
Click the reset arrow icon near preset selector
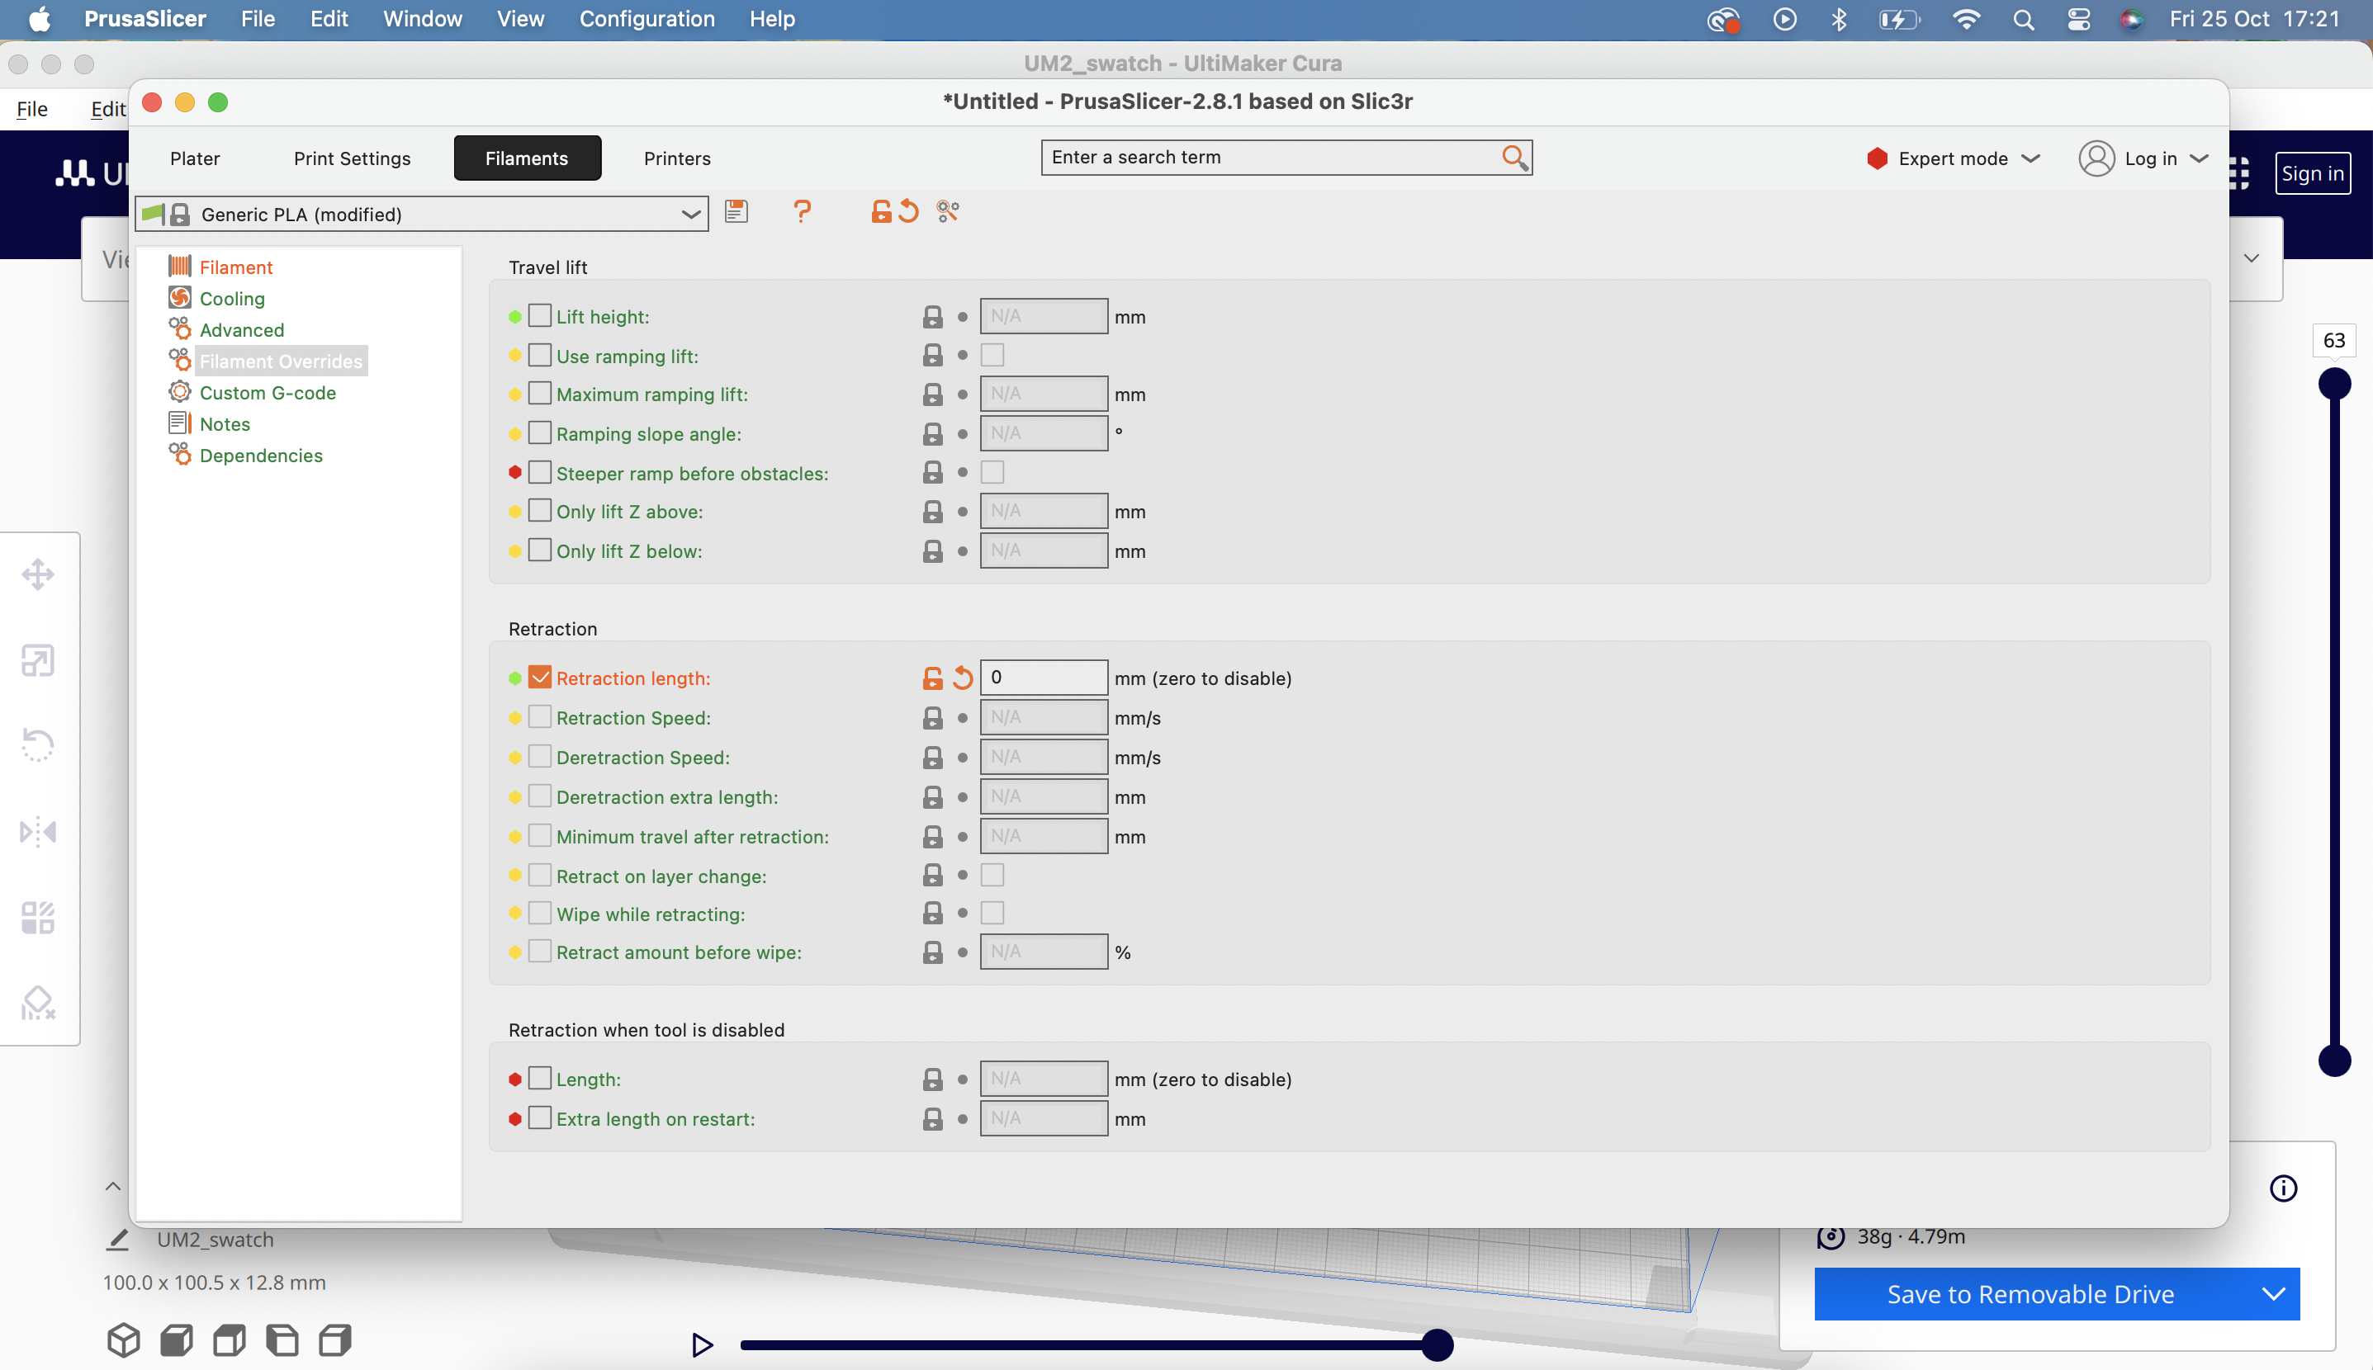[x=908, y=212]
